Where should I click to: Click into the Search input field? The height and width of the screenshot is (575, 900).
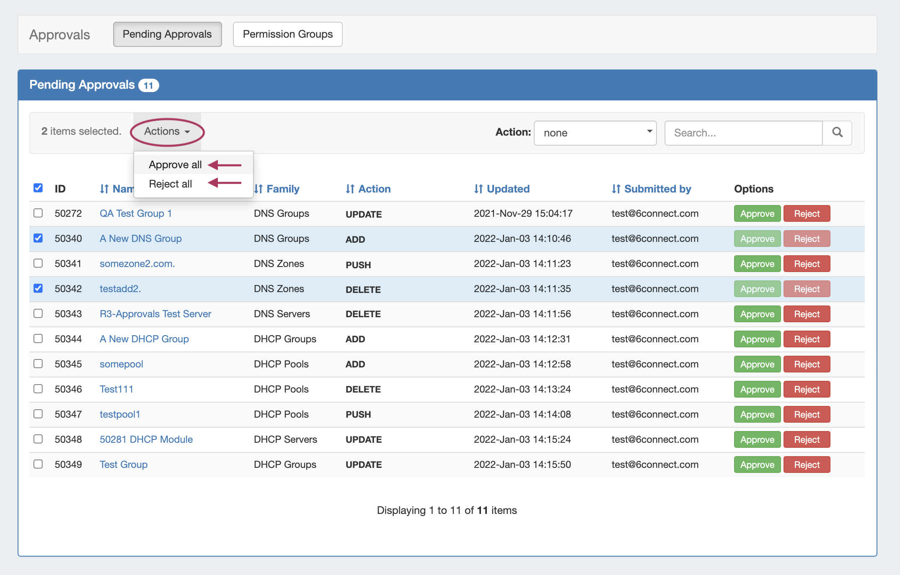click(x=743, y=133)
